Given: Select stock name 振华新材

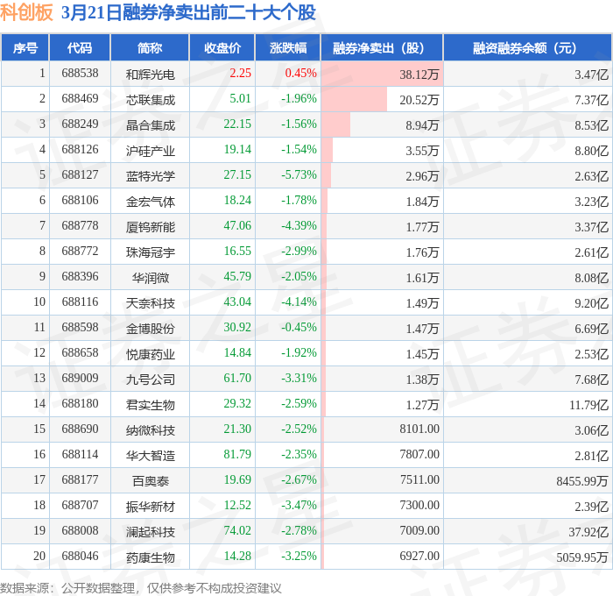Looking at the screenshot, I should pyautogui.click(x=150, y=507).
